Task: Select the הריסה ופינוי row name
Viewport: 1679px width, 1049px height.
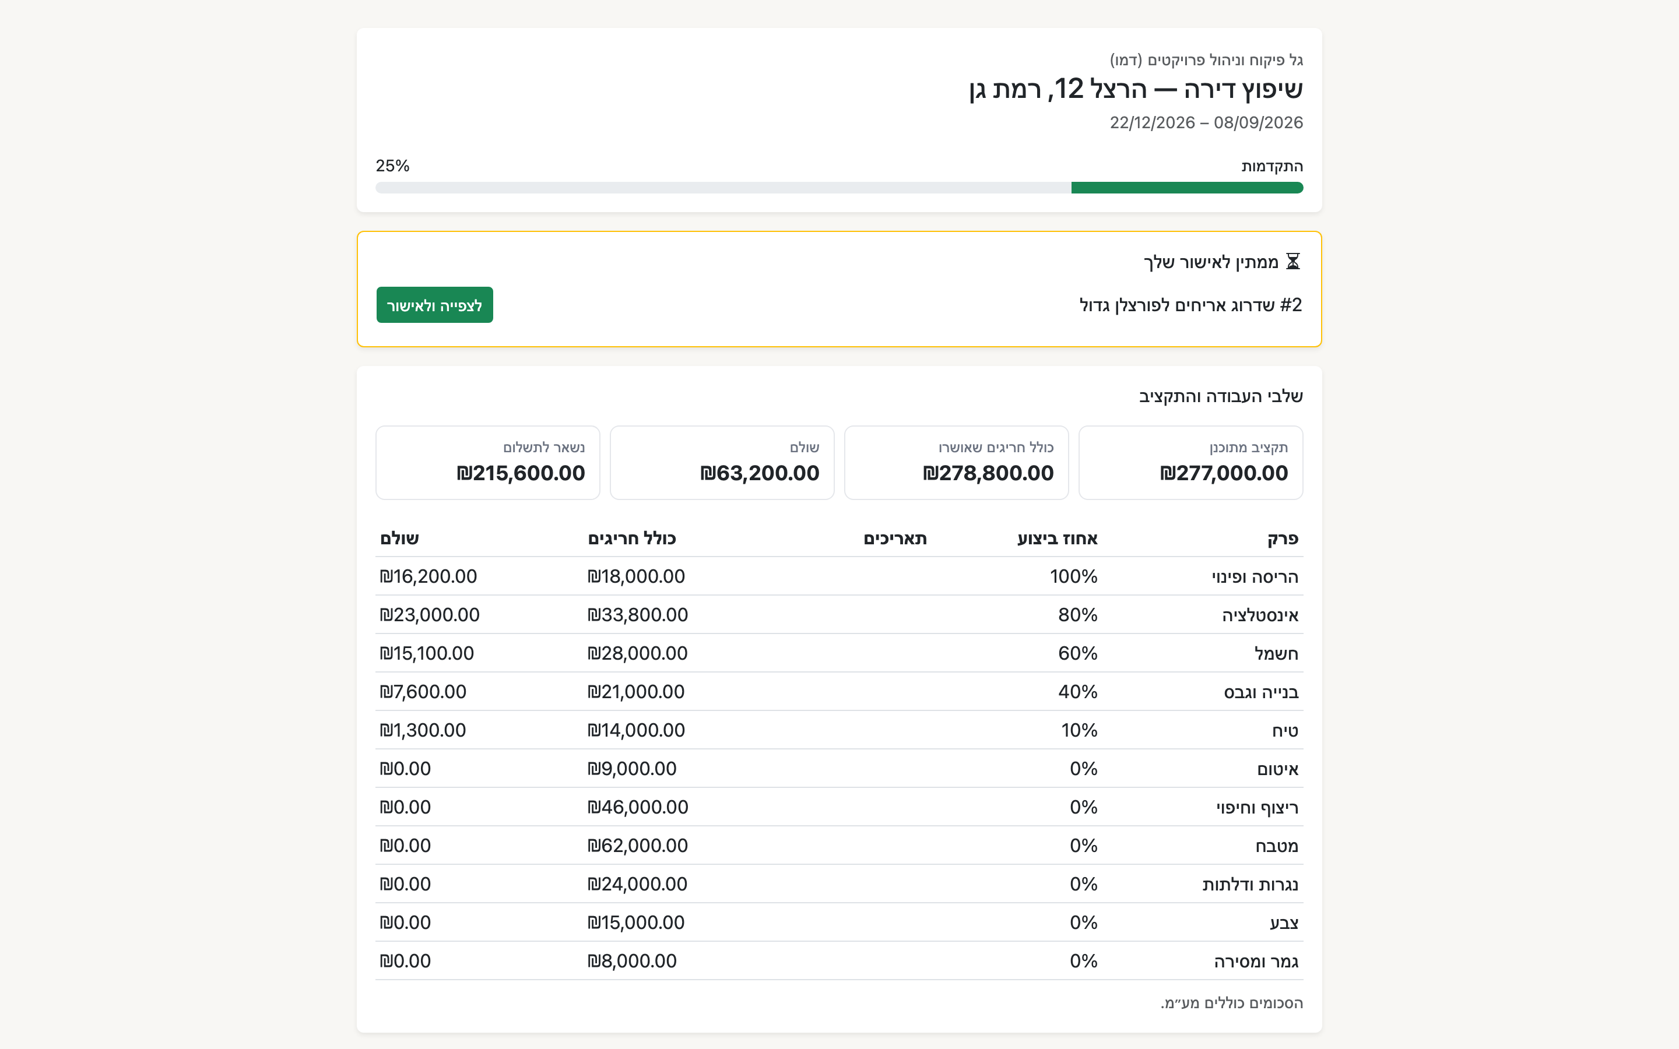Action: (x=1255, y=576)
